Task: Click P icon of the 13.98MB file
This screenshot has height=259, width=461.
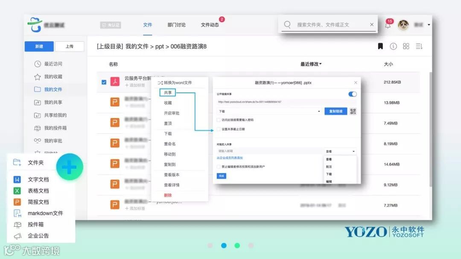Action: pos(115,102)
